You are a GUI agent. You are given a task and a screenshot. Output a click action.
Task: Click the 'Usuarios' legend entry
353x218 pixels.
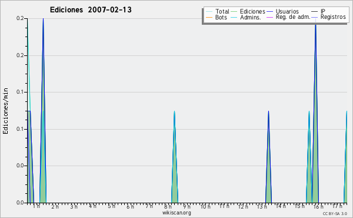coord(283,11)
